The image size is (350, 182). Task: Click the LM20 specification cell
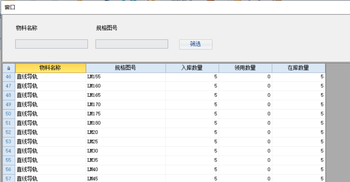(x=126, y=132)
